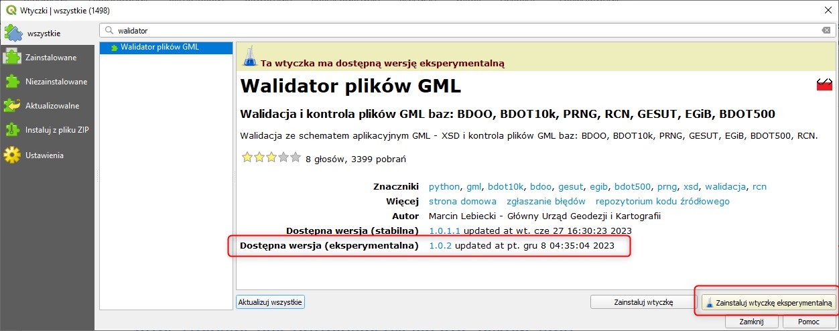
Task: Open the Ustawienia settings tab
Action: tap(44, 155)
